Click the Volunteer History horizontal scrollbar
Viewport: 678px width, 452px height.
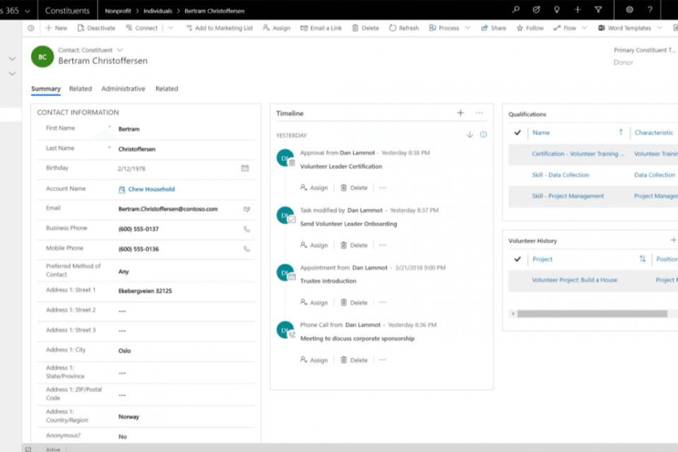[592, 314]
